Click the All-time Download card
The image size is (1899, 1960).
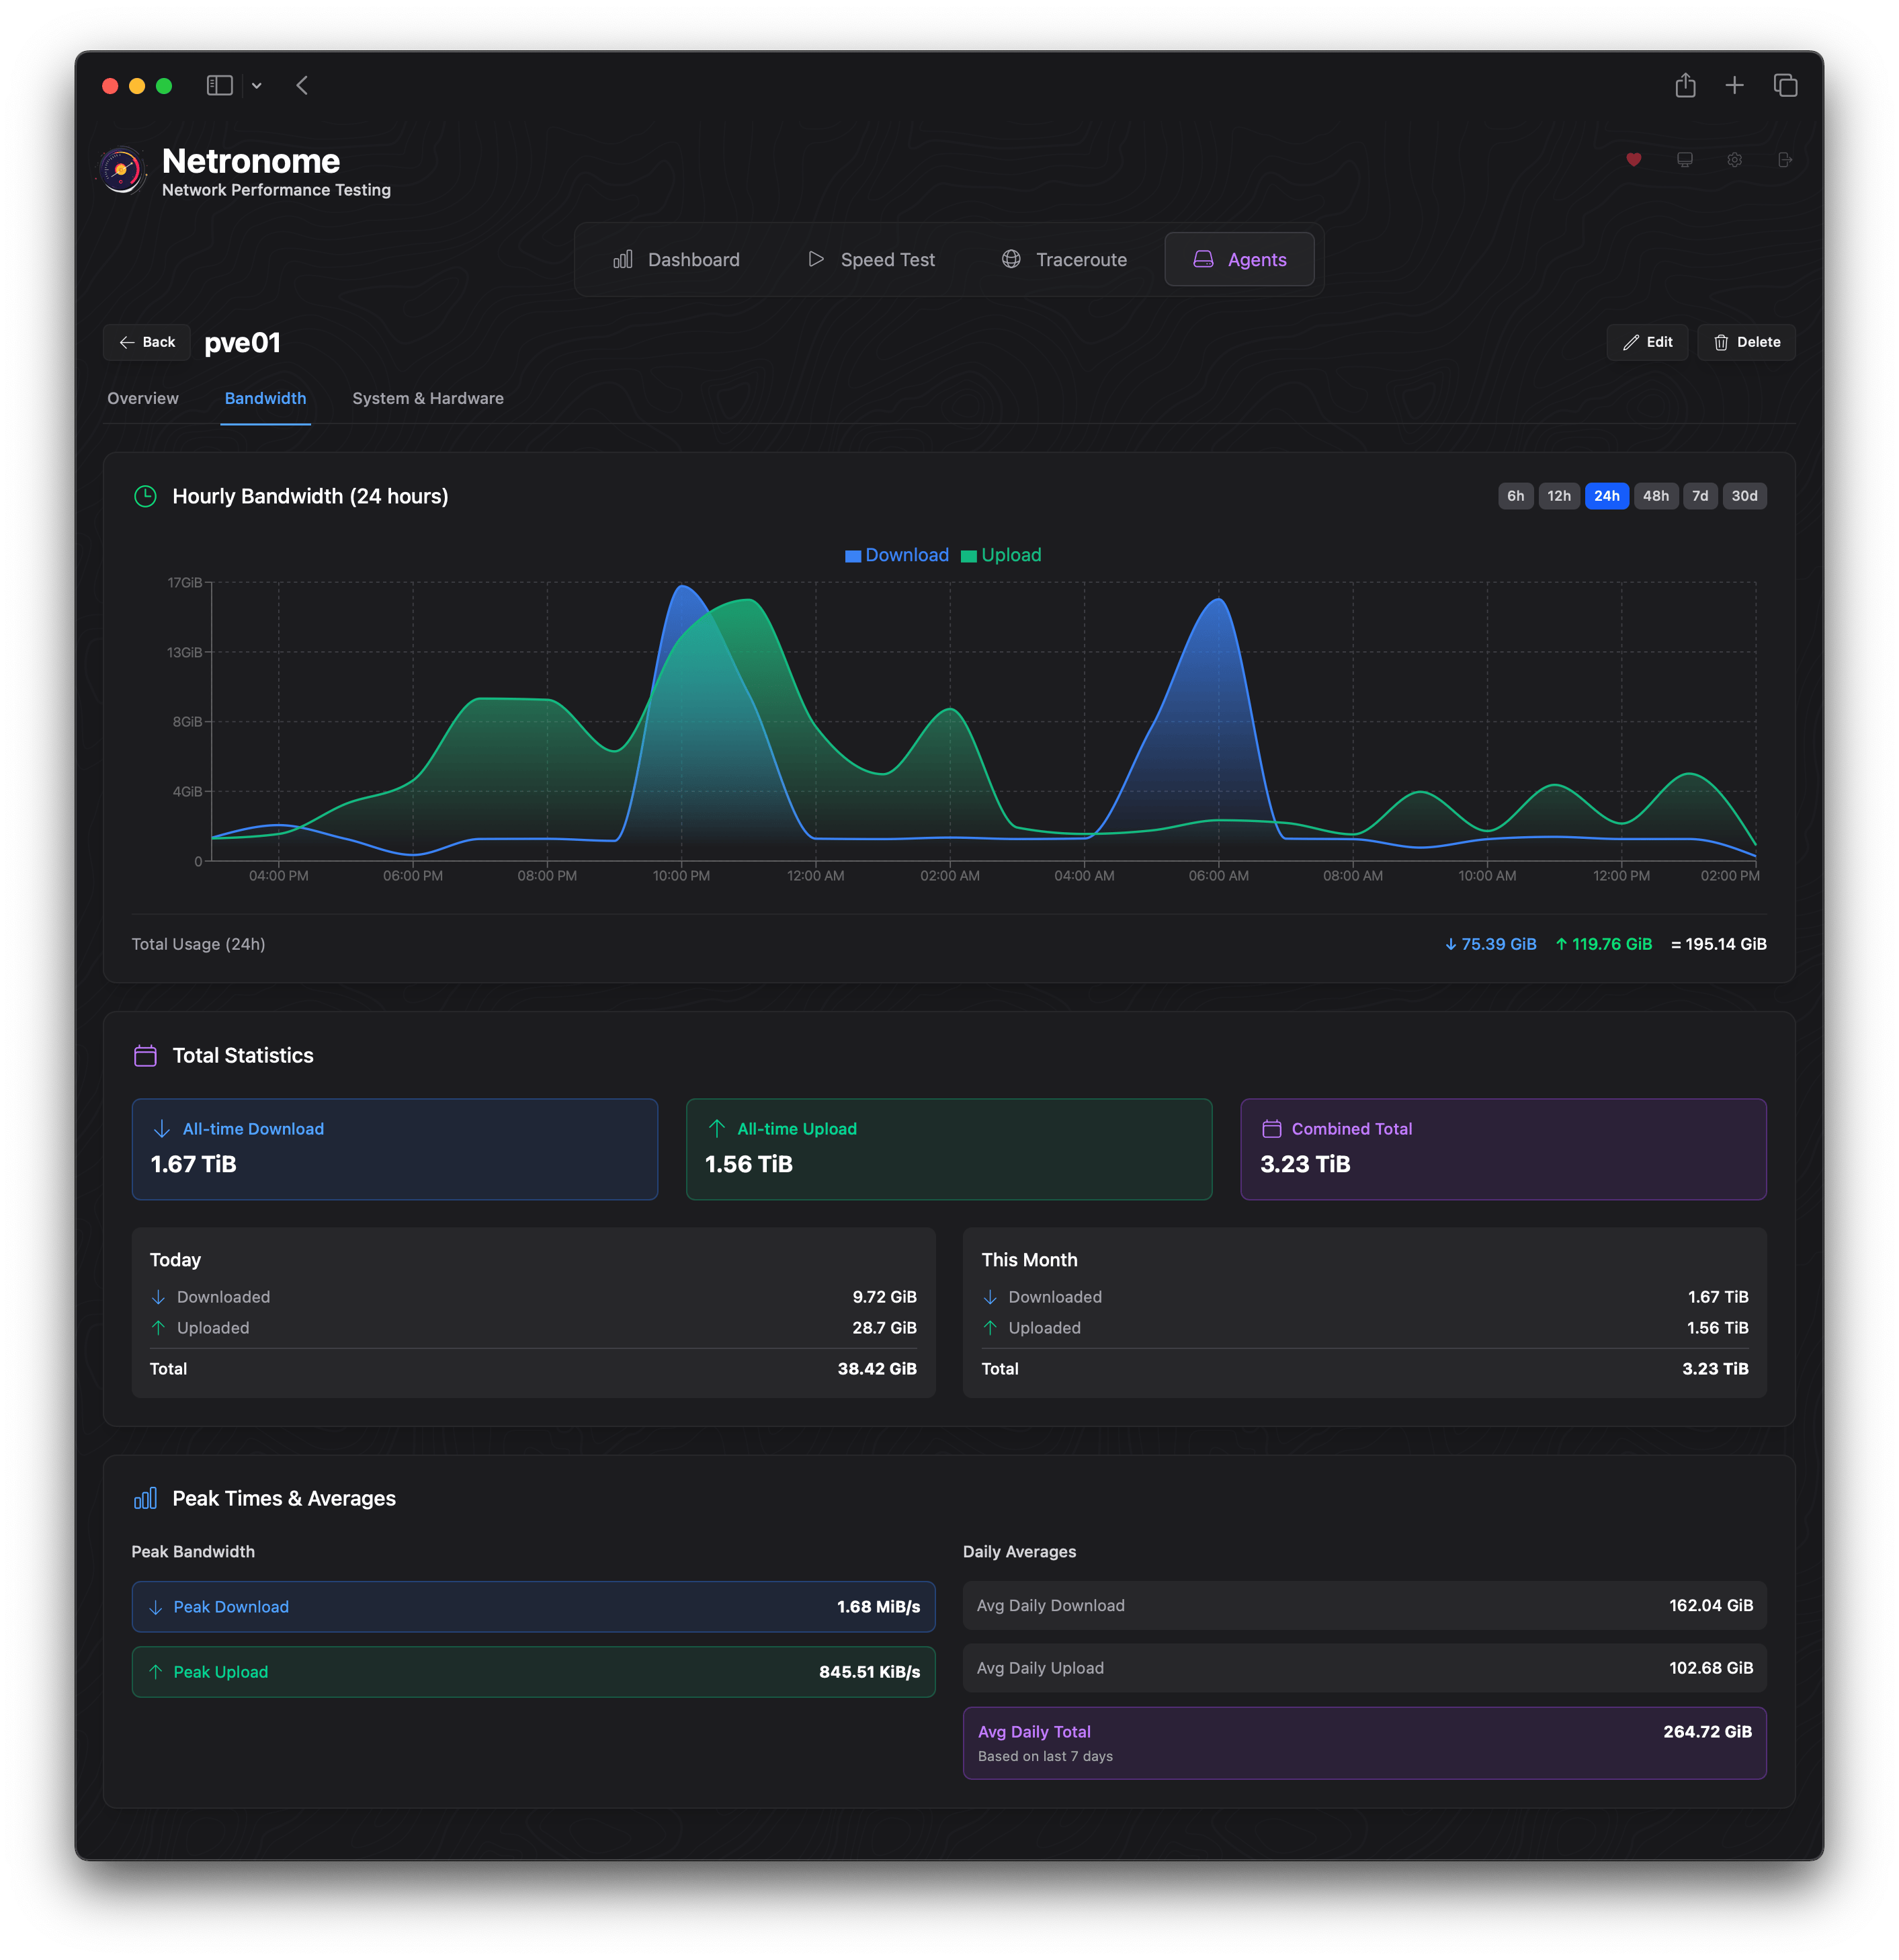click(x=395, y=1149)
